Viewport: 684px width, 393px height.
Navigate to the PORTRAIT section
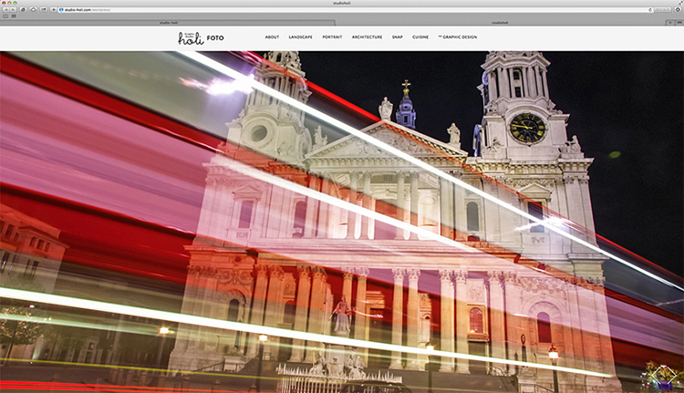click(x=332, y=37)
